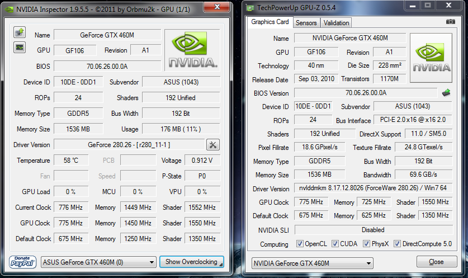
Task: Click the PayPal Donate button
Action: click(22, 262)
